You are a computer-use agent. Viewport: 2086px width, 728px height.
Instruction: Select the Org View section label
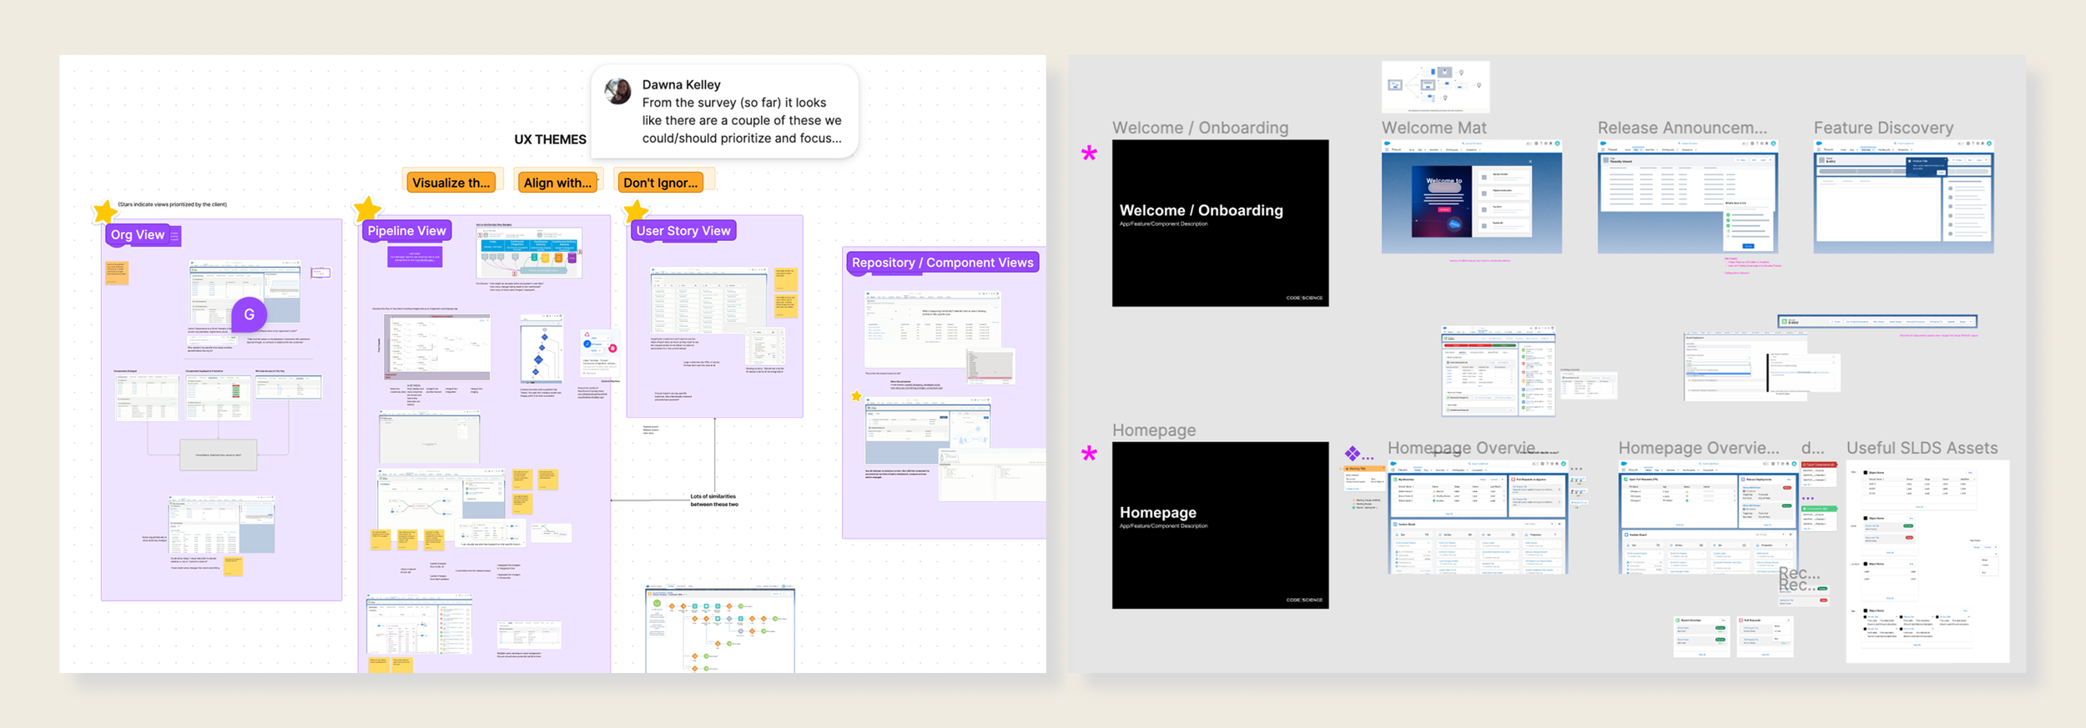[138, 235]
